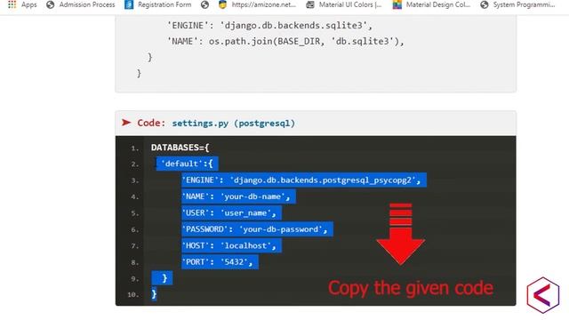The width and height of the screenshot is (569, 320).
Task: Click the sqlite3 ENGINE line in upper block
Action: 269,26
